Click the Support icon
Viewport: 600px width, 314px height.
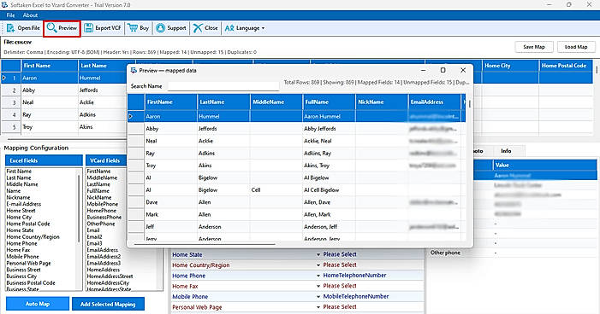tap(160, 28)
